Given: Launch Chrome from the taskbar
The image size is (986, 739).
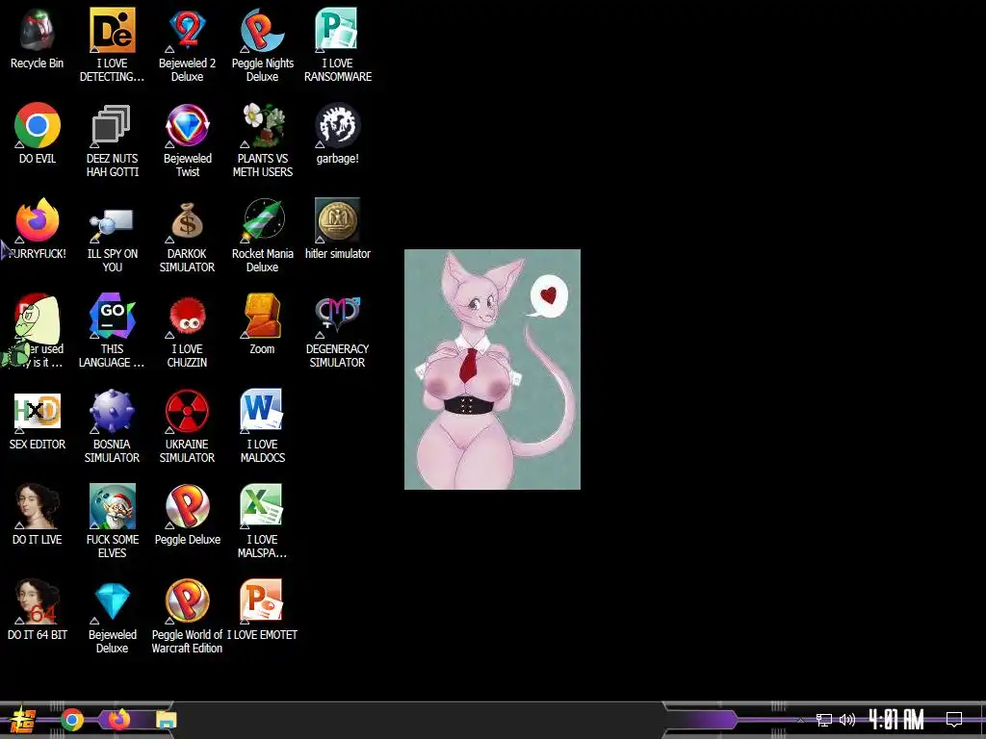Looking at the screenshot, I should click(x=72, y=720).
